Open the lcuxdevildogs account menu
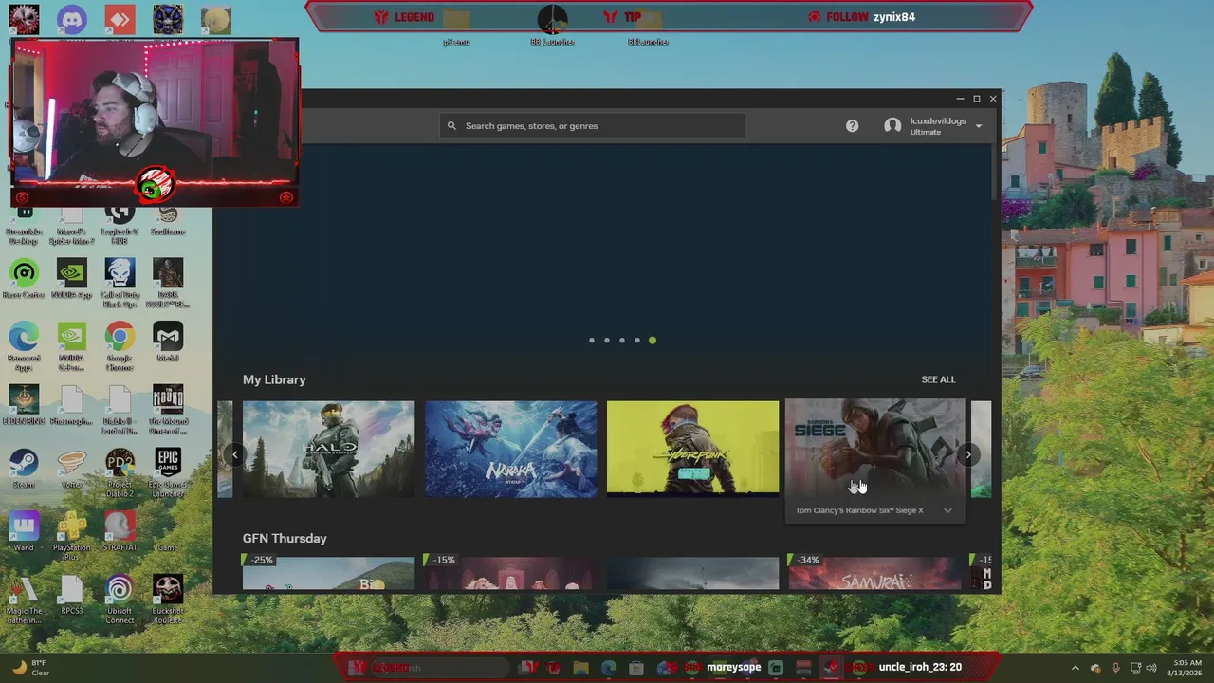Image resolution: width=1214 pixels, height=683 pixels. click(x=933, y=126)
